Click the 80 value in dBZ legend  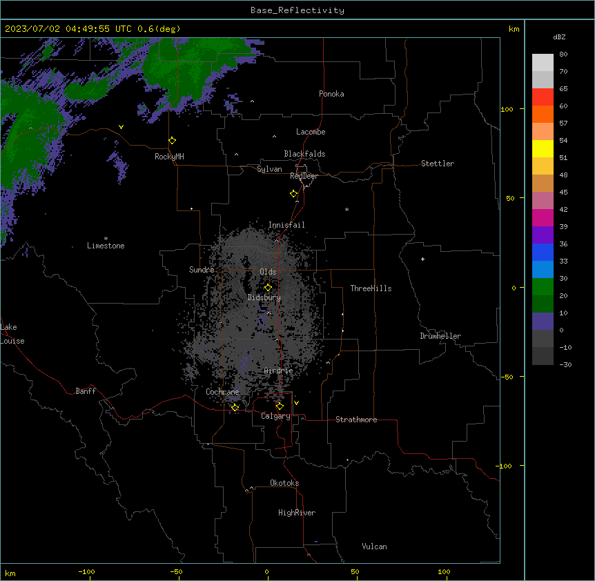pyautogui.click(x=563, y=55)
